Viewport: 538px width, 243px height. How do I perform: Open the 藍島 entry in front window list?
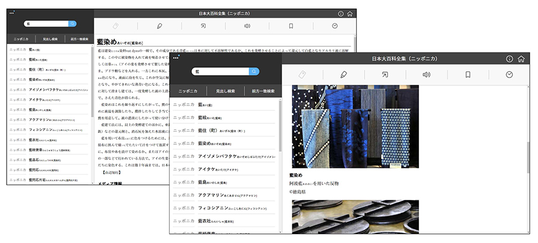[x=224, y=182]
